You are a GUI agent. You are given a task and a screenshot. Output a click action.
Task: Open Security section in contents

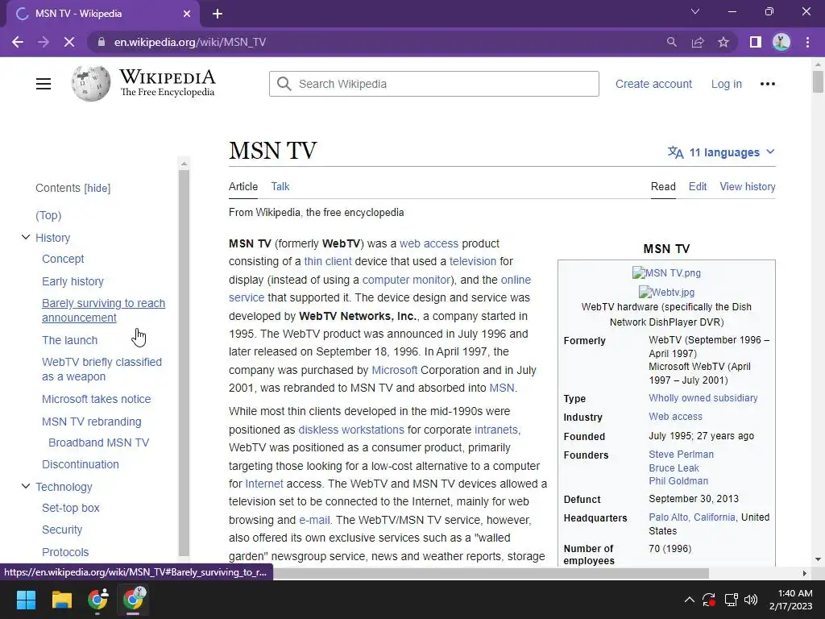click(x=62, y=530)
